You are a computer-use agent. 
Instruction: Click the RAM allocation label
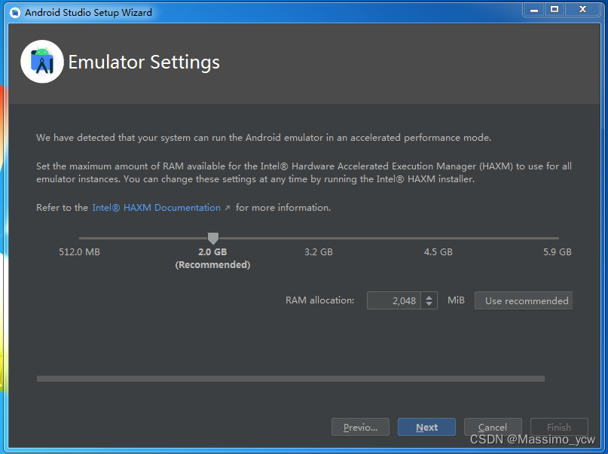tap(320, 300)
